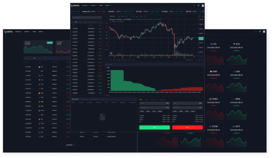Select the crosshair cursor tool in chart
This screenshot has width=272, height=158.
tap(107, 17)
